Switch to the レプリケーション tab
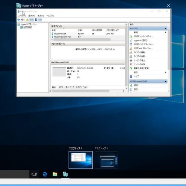The image size is (186, 186). click(x=82, y=87)
